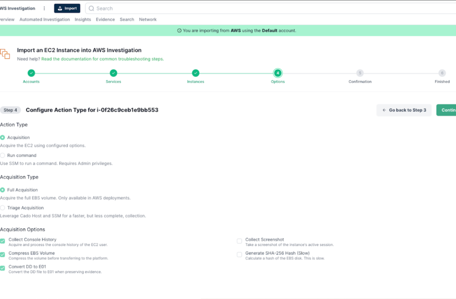Click the Import button
This screenshot has height=299, width=456.
67,8
